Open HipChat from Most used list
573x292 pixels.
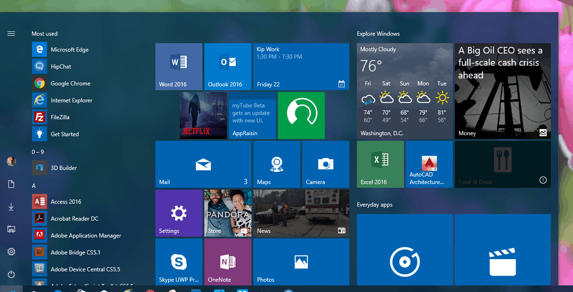click(x=89, y=67)
